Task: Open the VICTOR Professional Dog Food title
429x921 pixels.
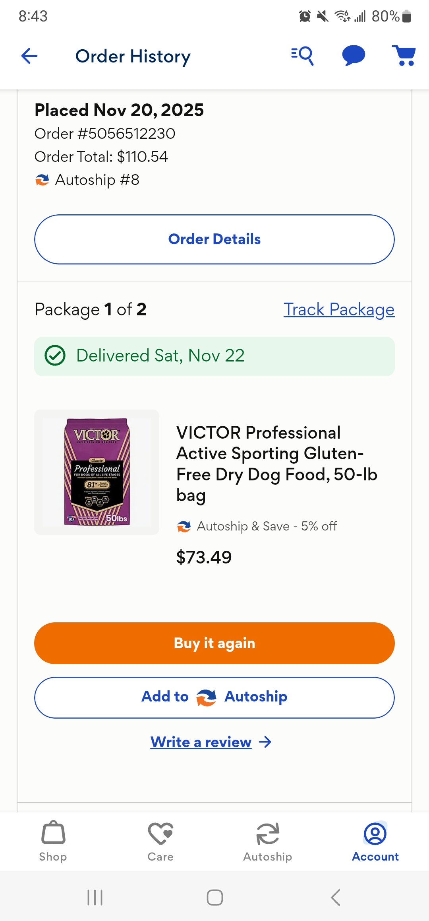Action: tap(276, 464)
